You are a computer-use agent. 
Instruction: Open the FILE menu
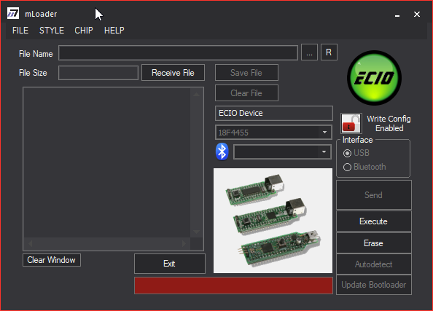pyautogui.click(x=20, y=31)
